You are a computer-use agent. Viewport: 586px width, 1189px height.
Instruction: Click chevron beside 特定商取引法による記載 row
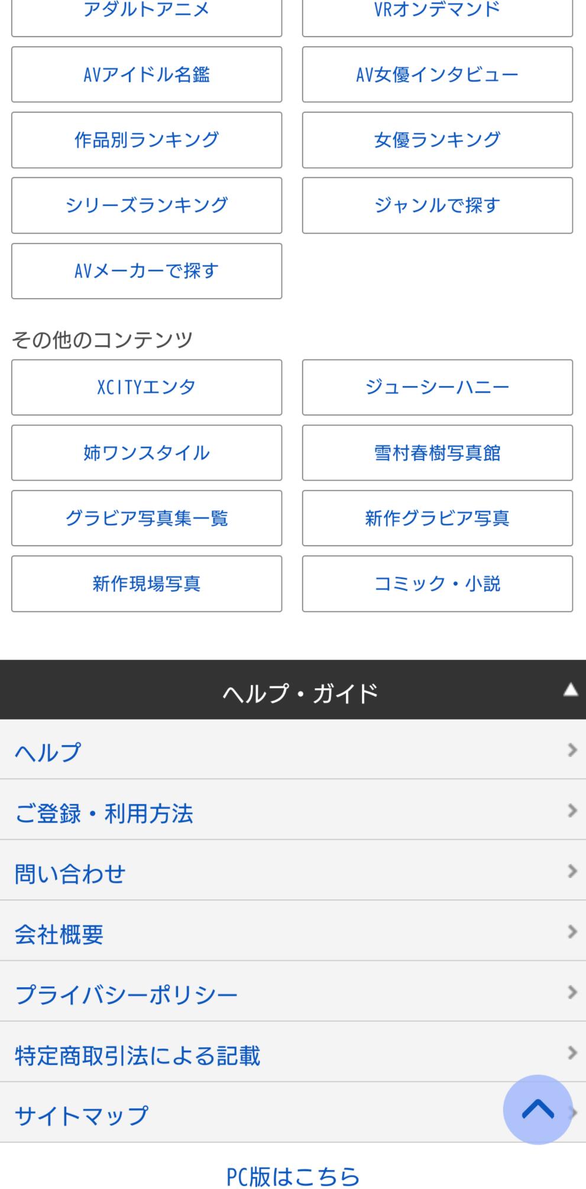click(x=572, y=1053)
